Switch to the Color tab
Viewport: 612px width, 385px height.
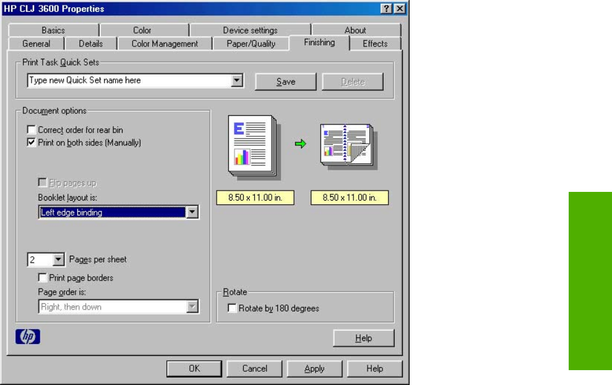click(x=142, y=30)
